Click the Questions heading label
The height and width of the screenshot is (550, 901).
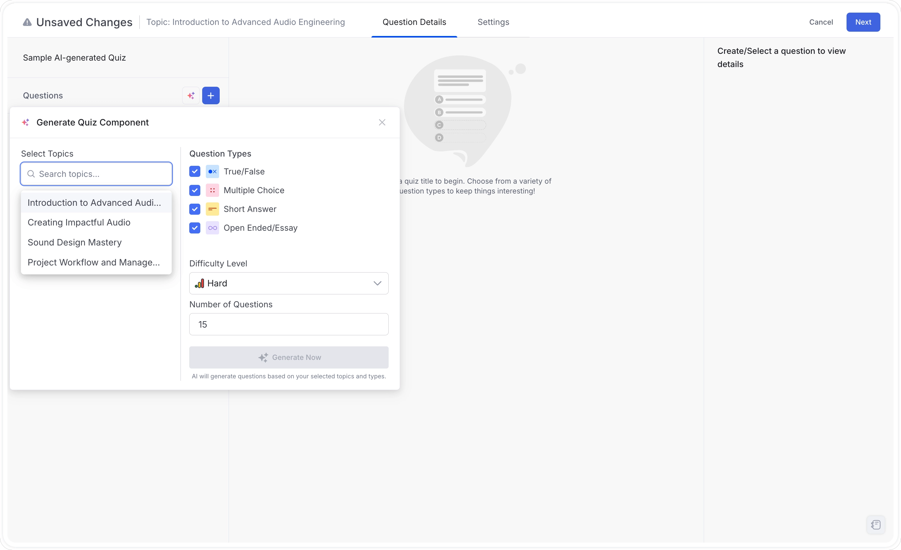[43, 95]
